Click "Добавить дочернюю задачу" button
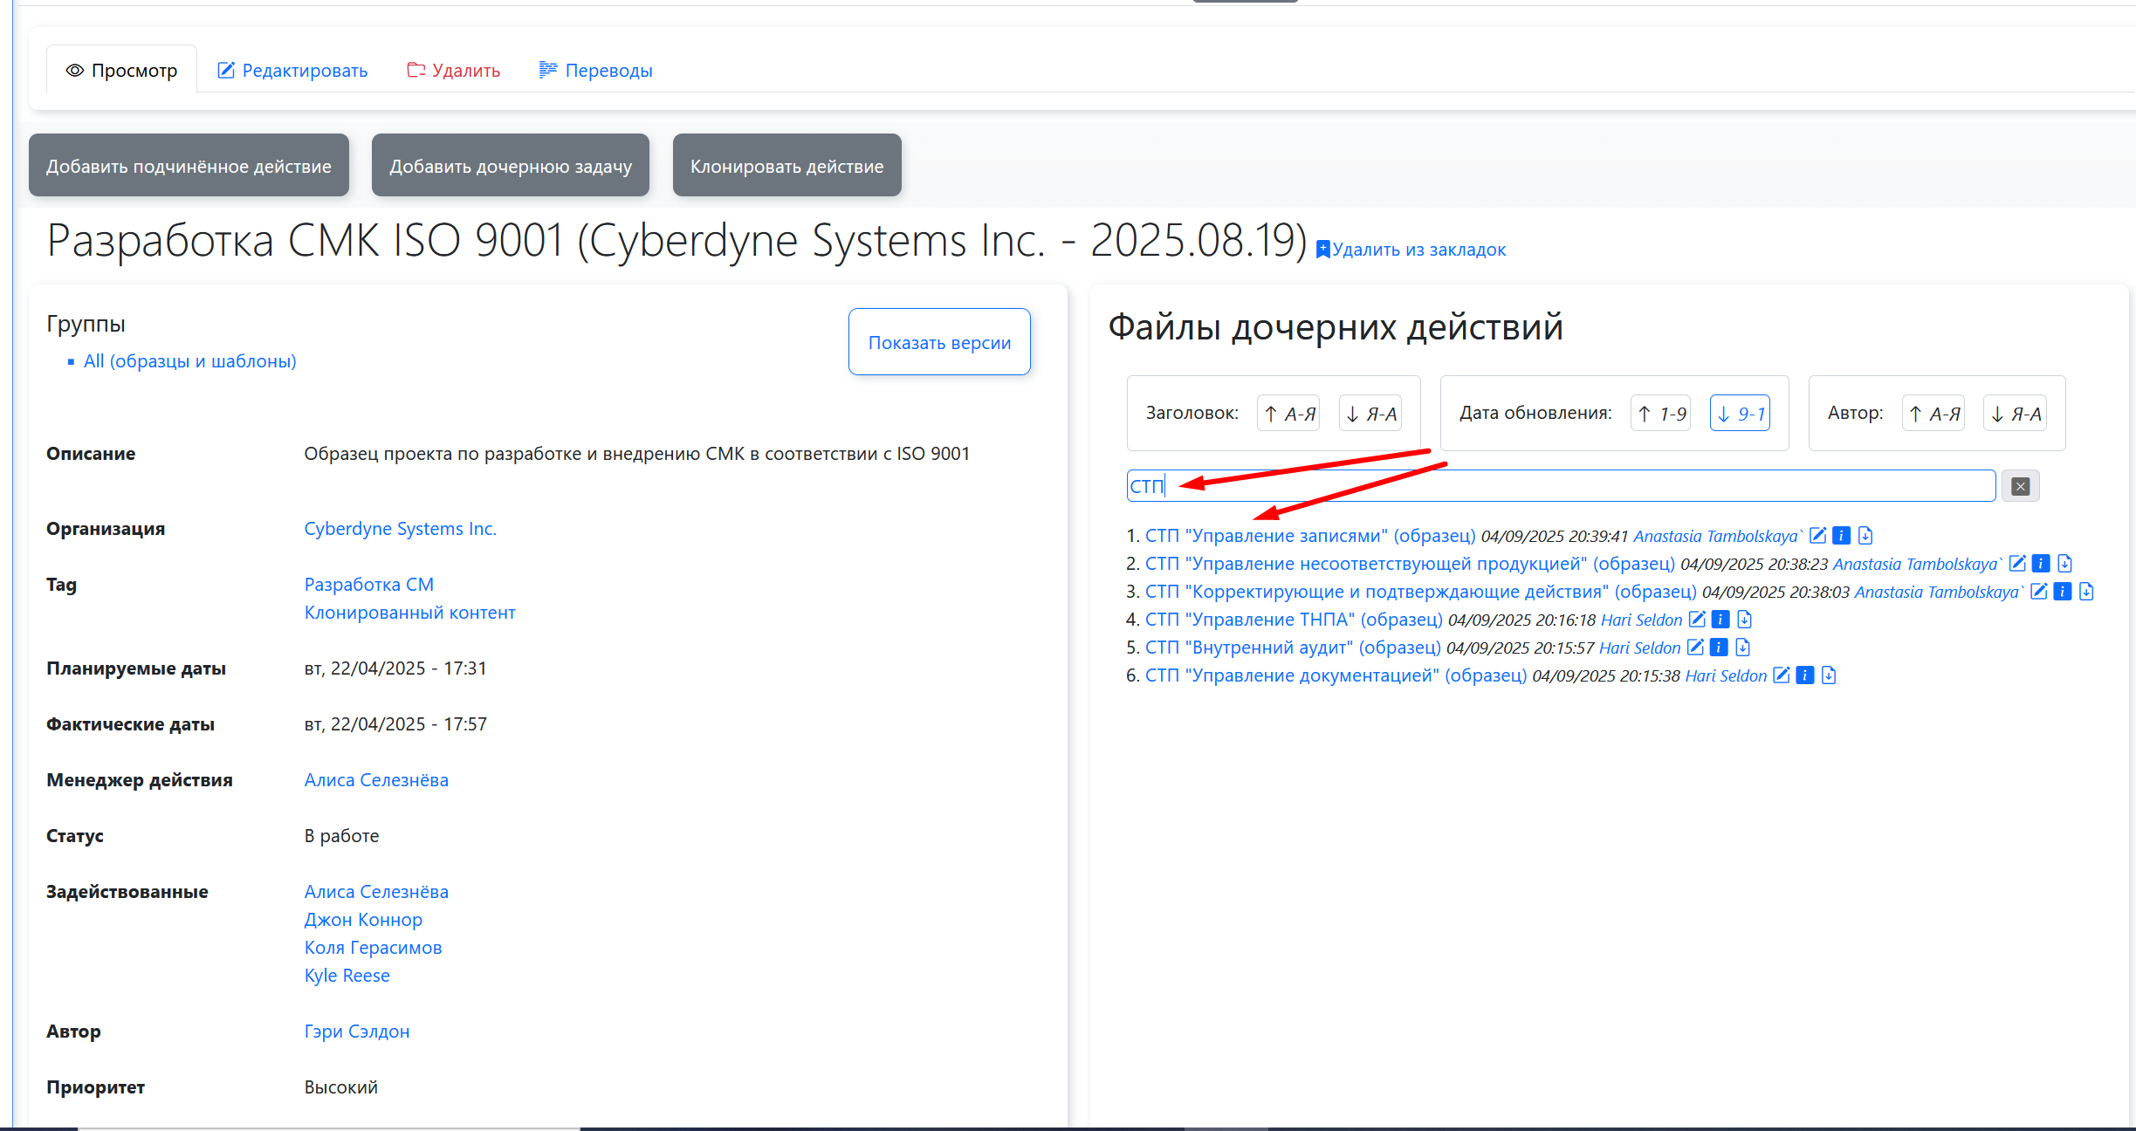The image size is (2136, 1131). coord(511,166)
